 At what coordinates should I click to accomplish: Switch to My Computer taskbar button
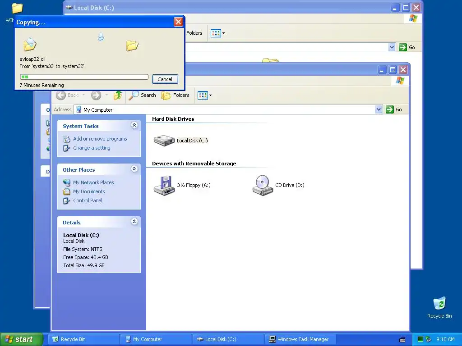point(156,339)
